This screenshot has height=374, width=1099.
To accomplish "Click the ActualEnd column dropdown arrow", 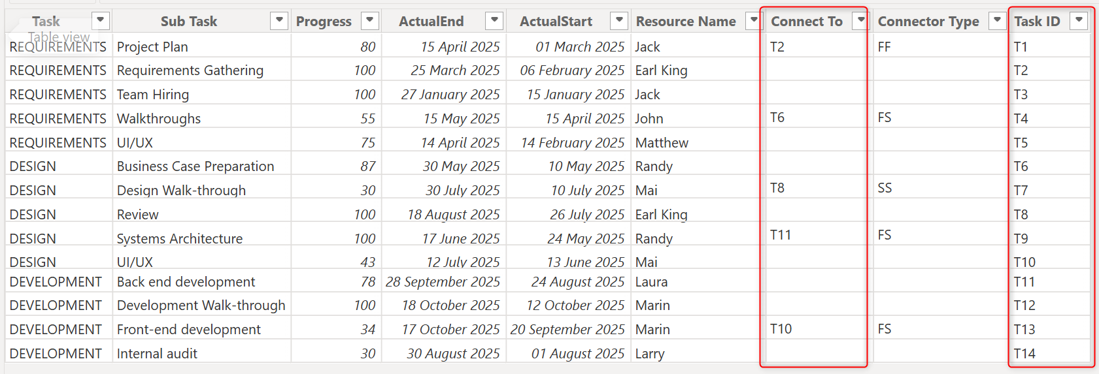I will point(495,20).
